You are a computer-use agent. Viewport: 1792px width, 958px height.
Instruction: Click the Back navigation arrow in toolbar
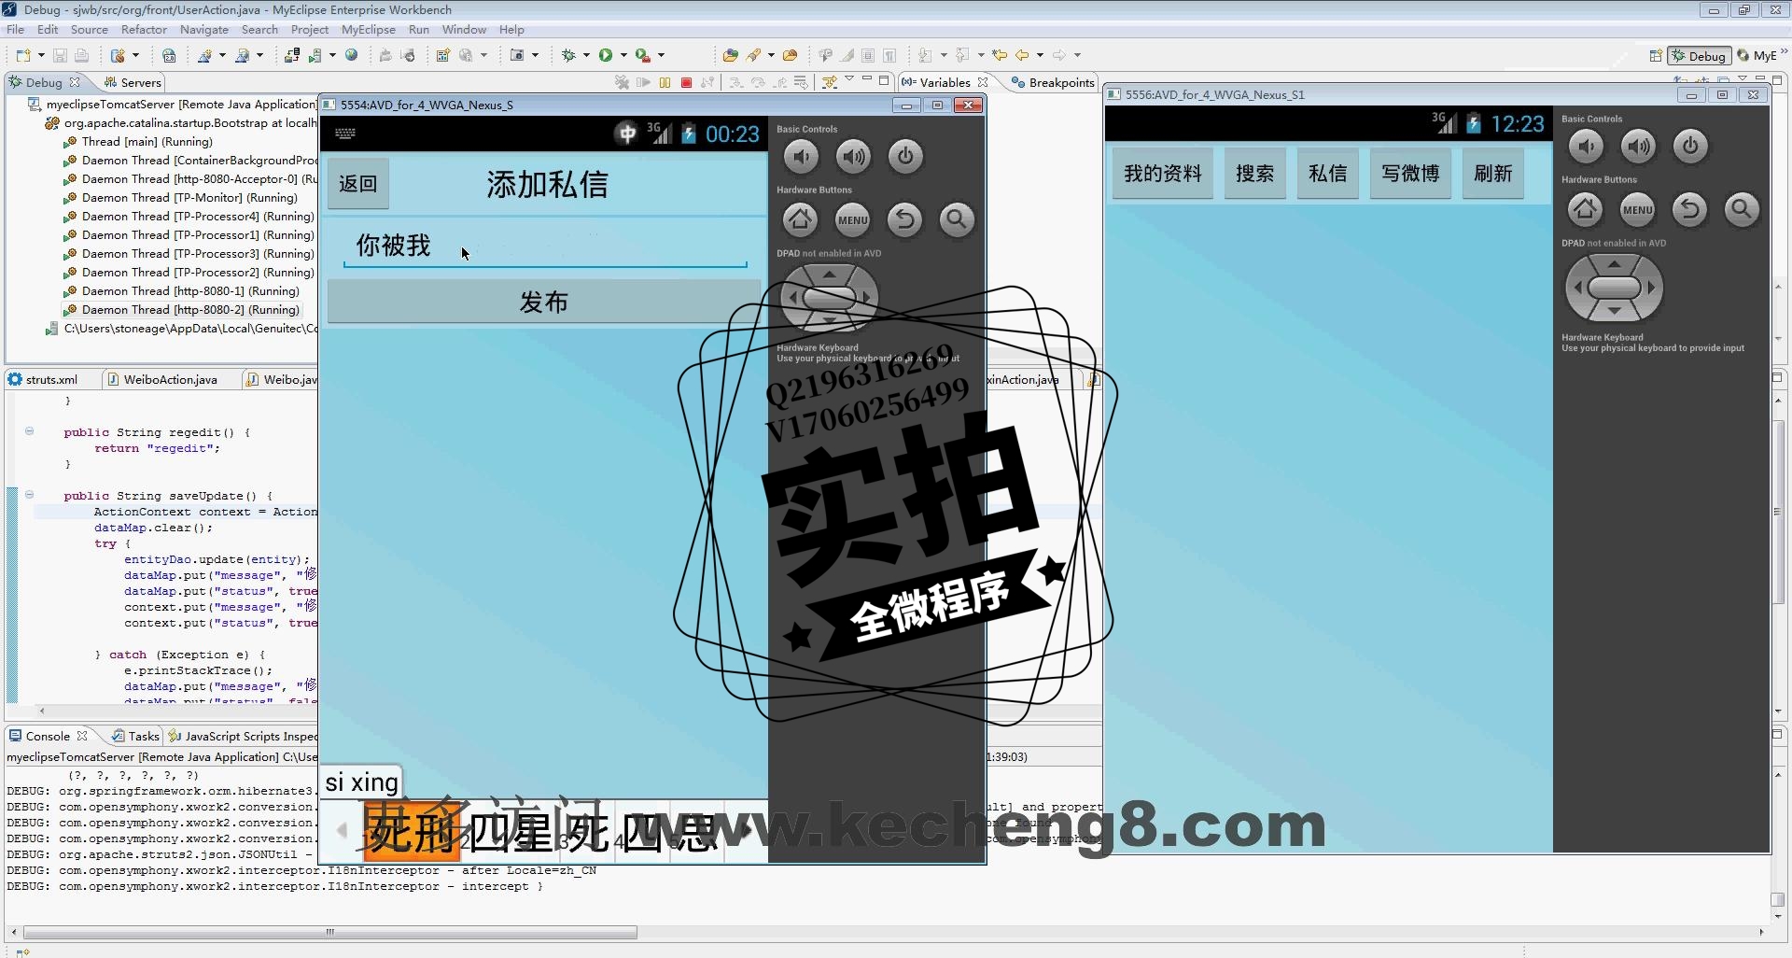coord(1022,55)
